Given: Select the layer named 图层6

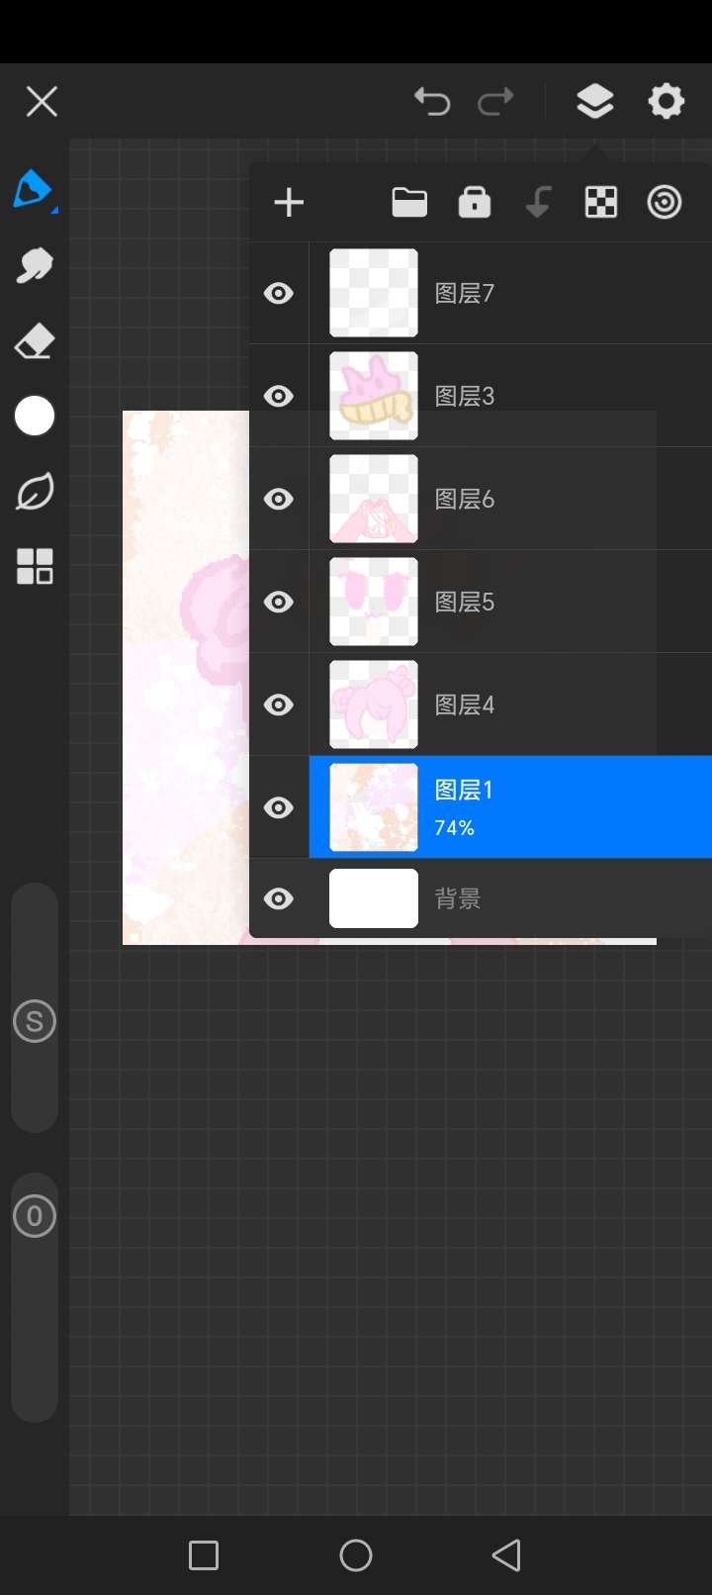Looking at the screenshot, I should (465, 500).
